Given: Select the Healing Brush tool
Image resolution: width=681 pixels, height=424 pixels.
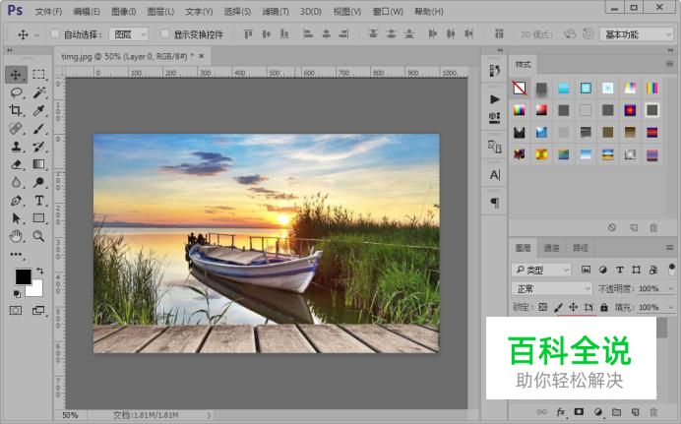Looking at the screenshot, I should click(16, 129).
